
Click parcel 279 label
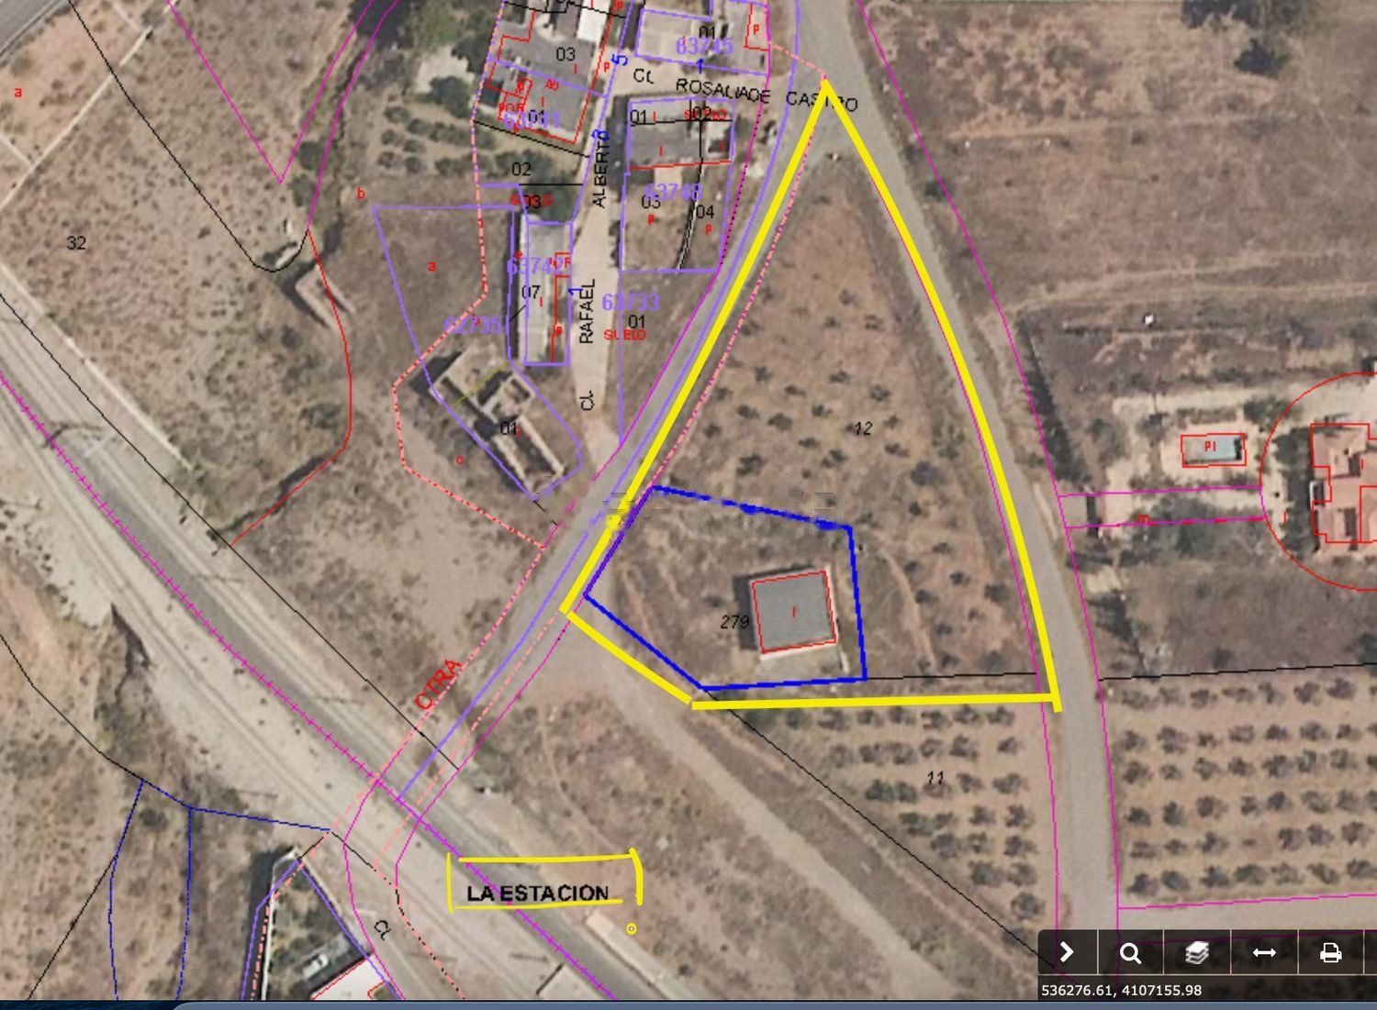(x=734, y=622)
